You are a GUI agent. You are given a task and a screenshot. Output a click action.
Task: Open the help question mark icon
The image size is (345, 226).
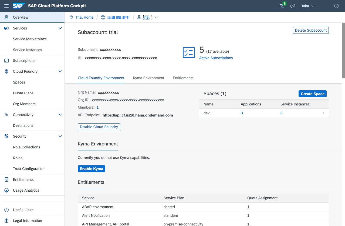tap(336, 6)
